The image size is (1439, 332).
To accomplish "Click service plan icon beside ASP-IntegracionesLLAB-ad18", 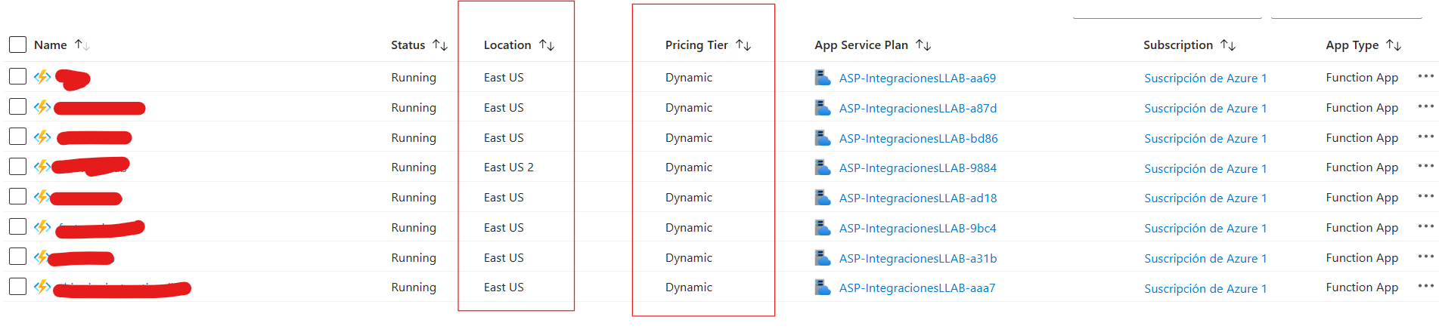I will point(823,197).
